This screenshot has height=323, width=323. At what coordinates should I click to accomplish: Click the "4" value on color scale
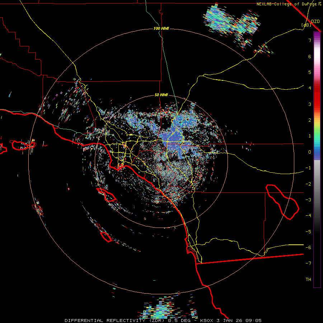point(310,88)
